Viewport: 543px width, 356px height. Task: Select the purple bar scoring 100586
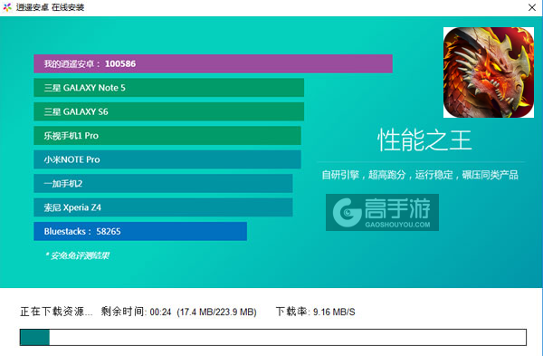click(213, 63)
